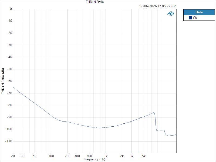Click the Ch1 dark blue color swatch
Viewport: 216px width, 162px height.
(190, 18)
